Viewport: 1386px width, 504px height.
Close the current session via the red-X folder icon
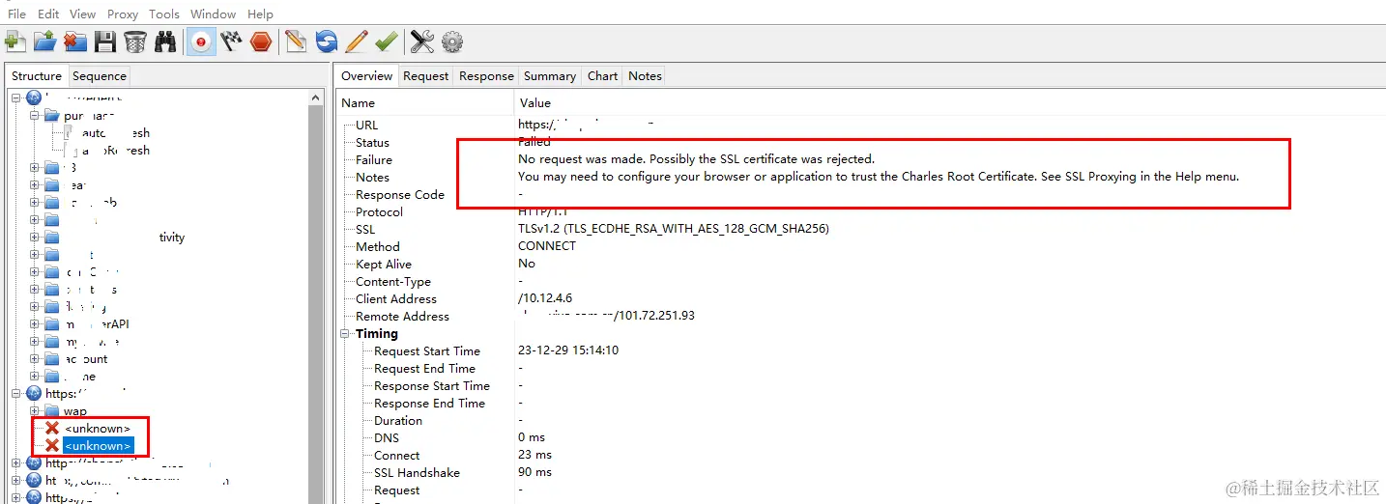point(74,42)
